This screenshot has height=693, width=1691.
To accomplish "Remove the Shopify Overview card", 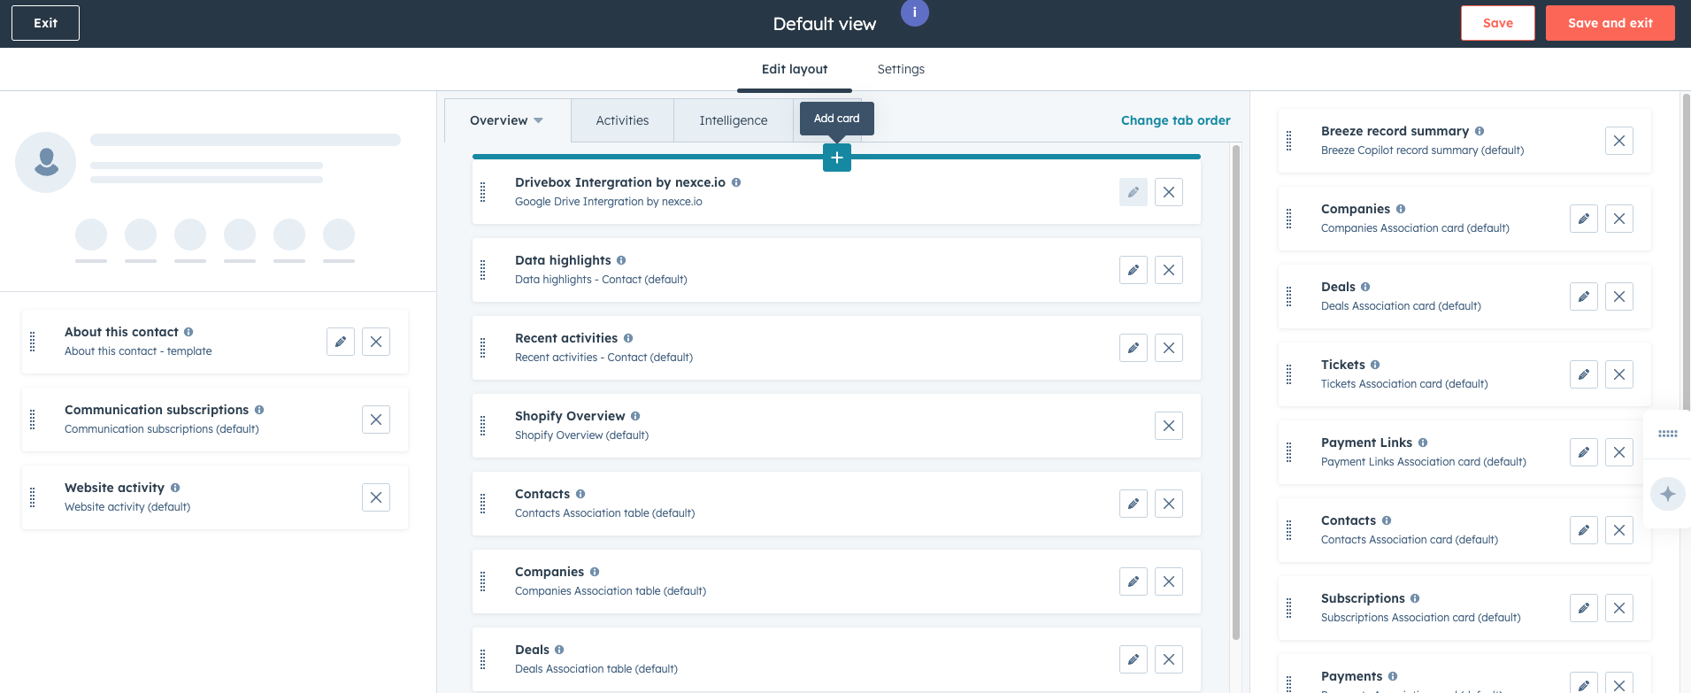I will (x=1168, y=426).
